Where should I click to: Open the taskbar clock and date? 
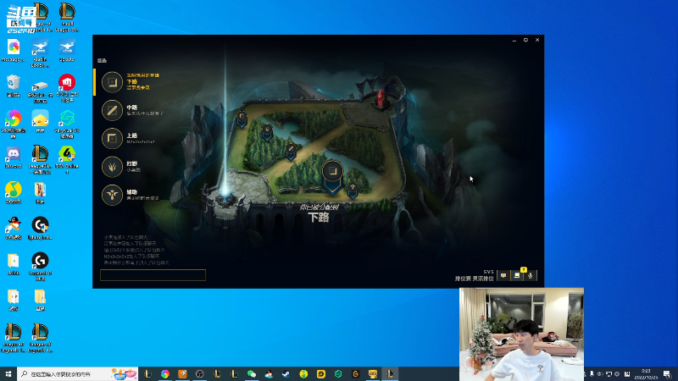pos(646,374)
